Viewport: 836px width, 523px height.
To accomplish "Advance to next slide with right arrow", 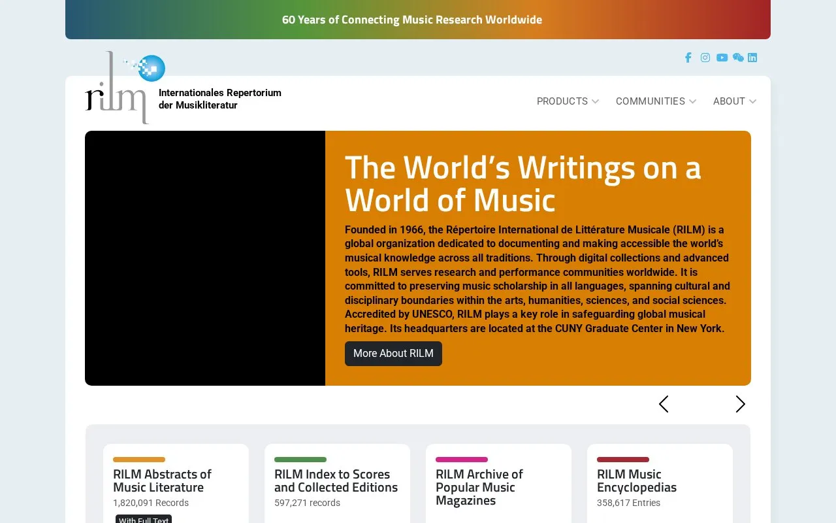I will click(740, 404).
